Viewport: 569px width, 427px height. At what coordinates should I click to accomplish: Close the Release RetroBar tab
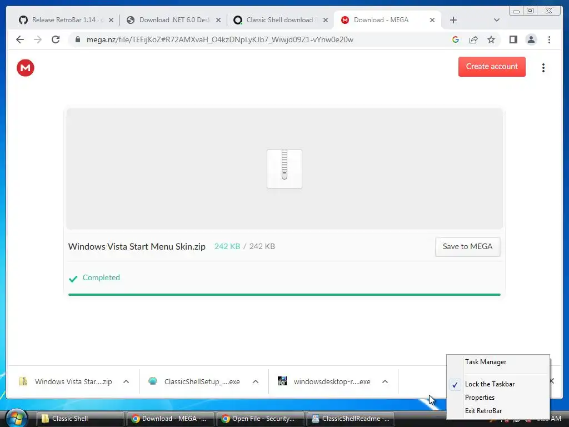(111, 20)
